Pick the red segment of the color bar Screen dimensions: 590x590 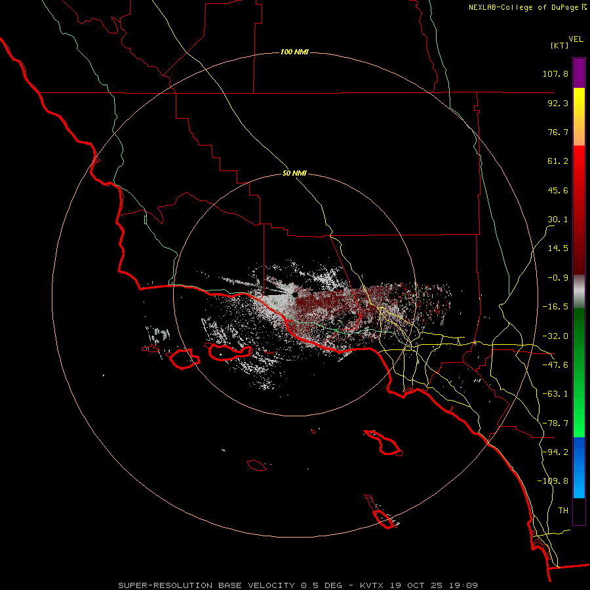coord(579,210)
